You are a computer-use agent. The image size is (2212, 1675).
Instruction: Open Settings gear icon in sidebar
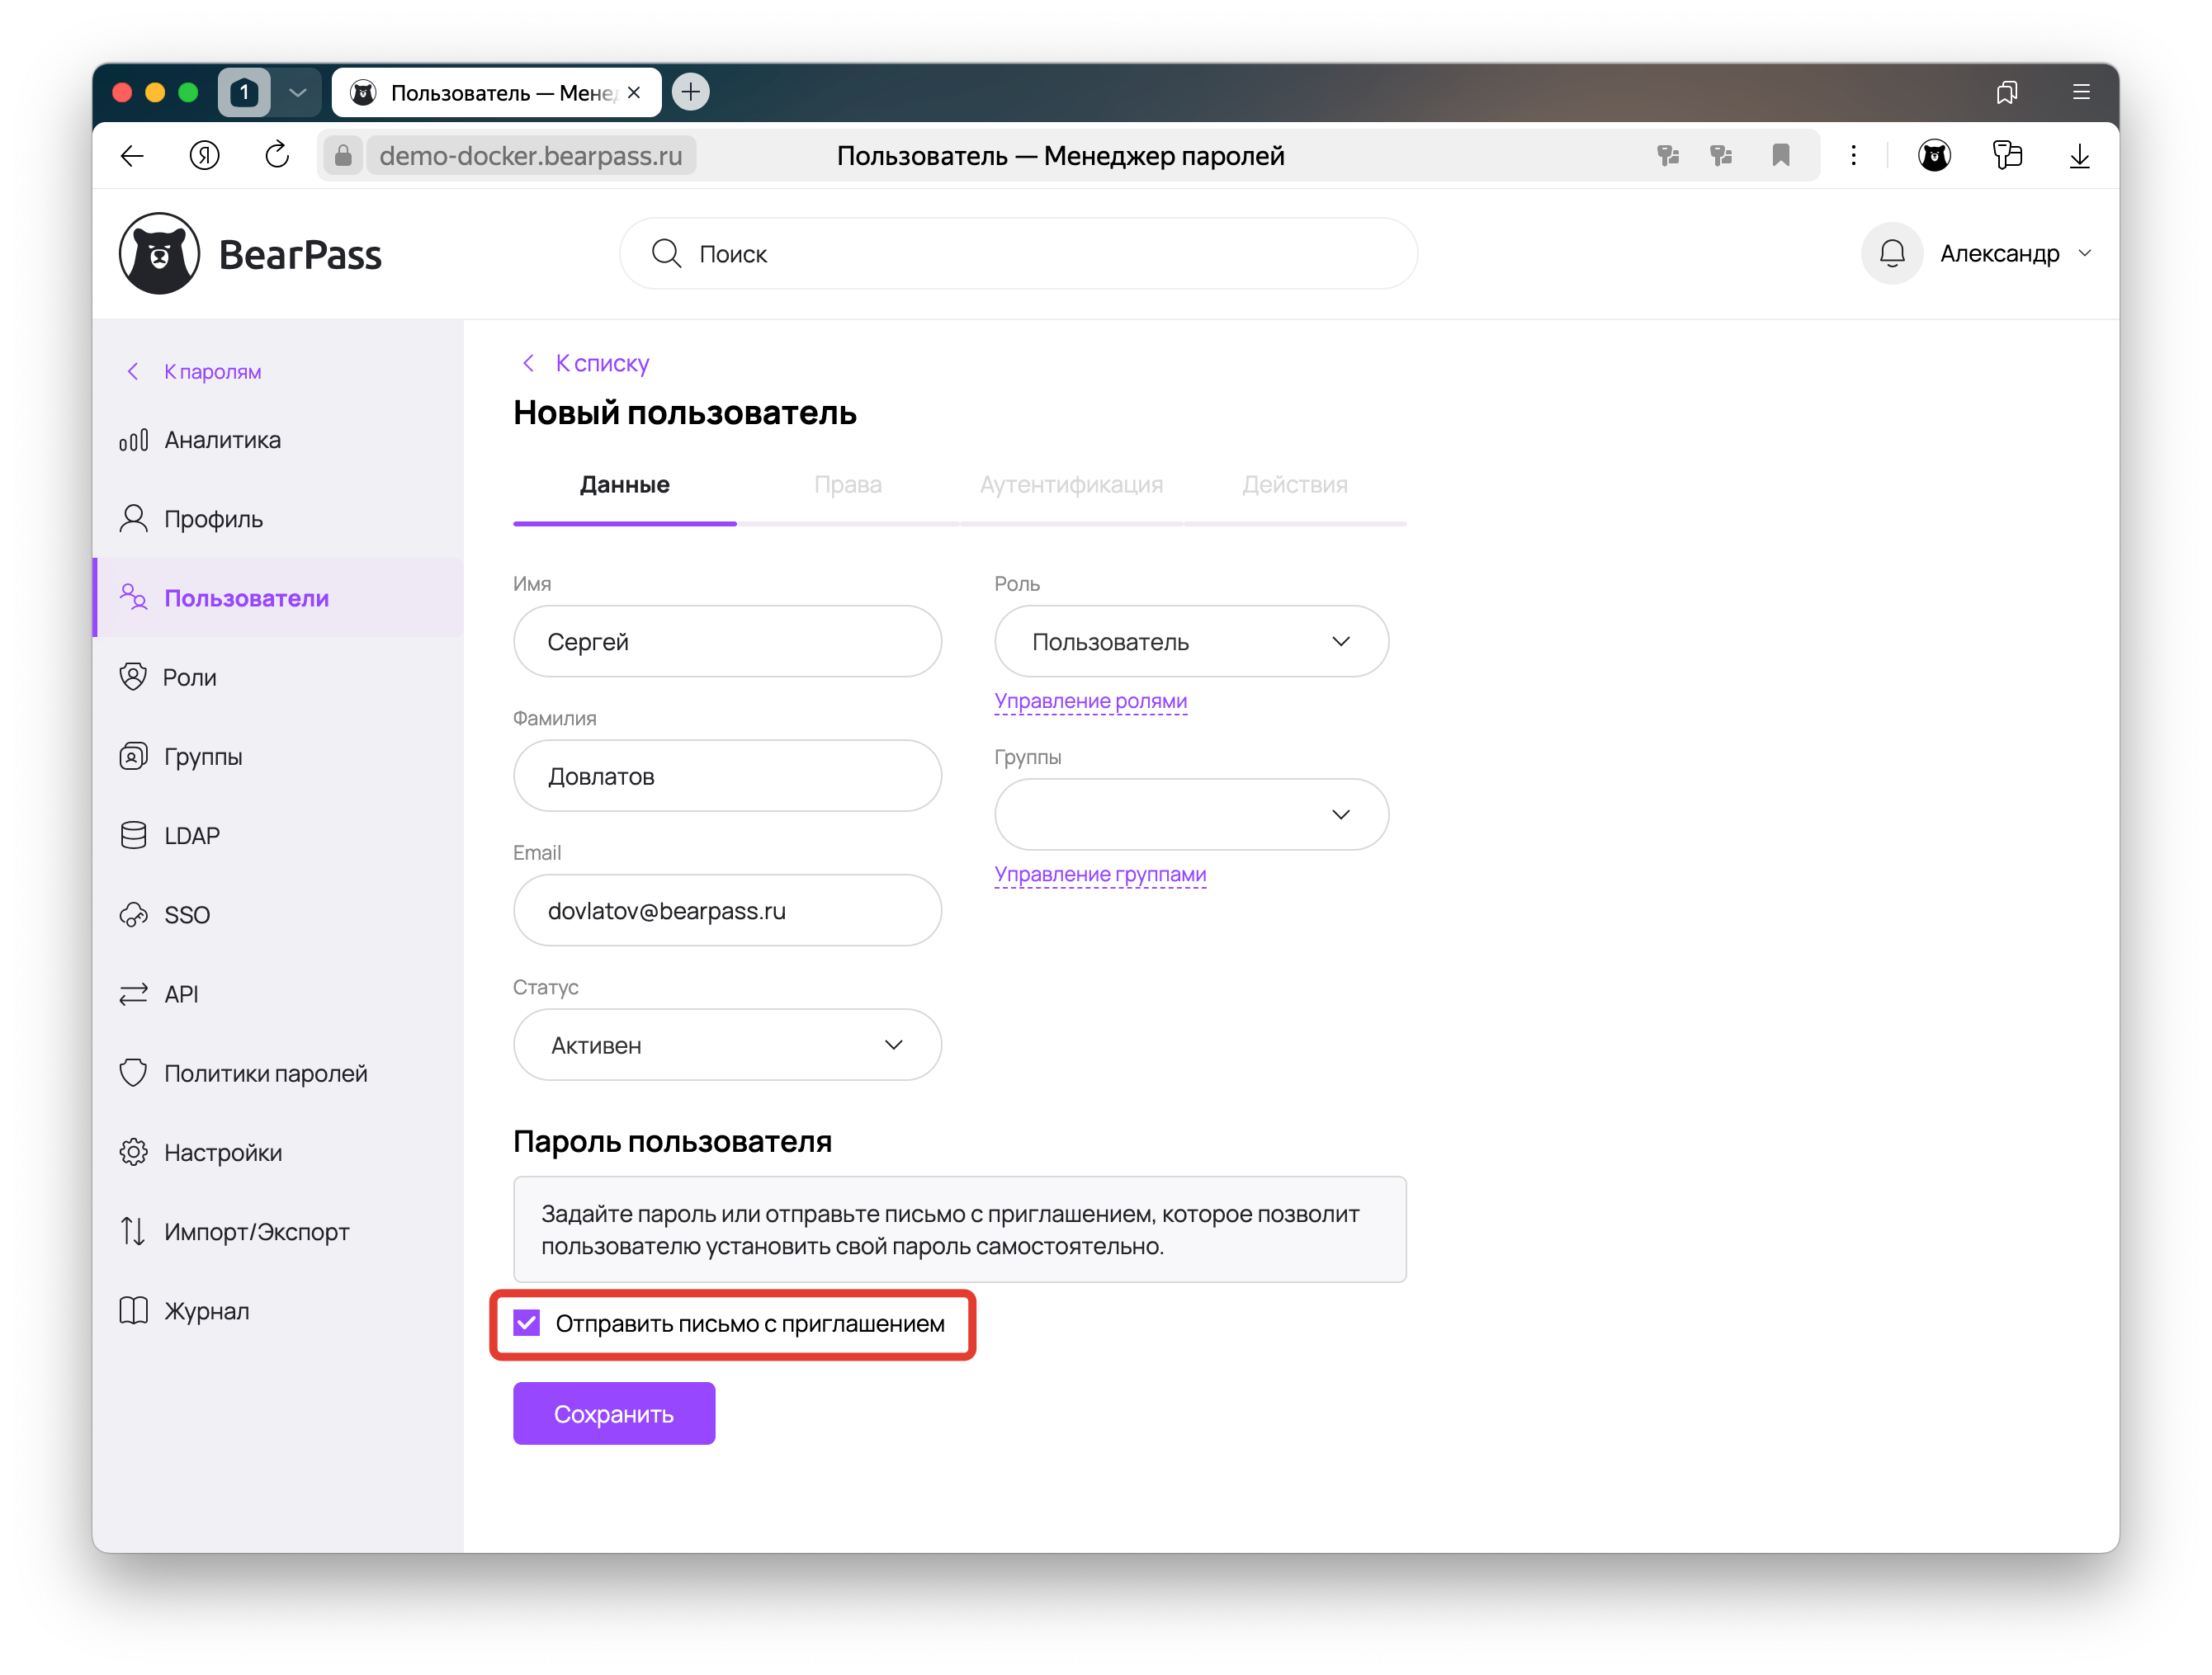pyautogui.click(x=133, y=1153)
